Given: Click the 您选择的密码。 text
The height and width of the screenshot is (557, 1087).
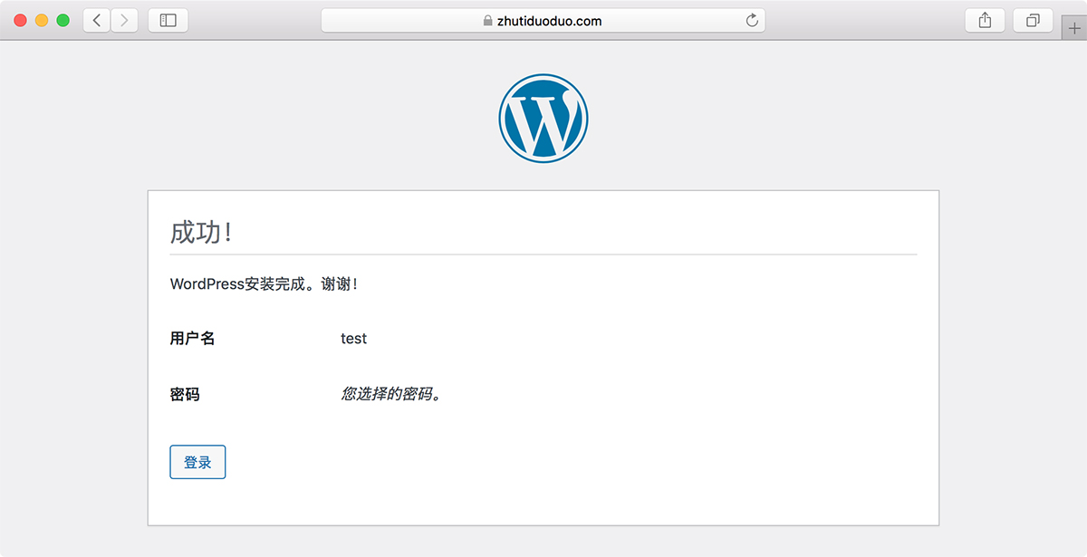Looking at the screenshot, I should (391, 395).
